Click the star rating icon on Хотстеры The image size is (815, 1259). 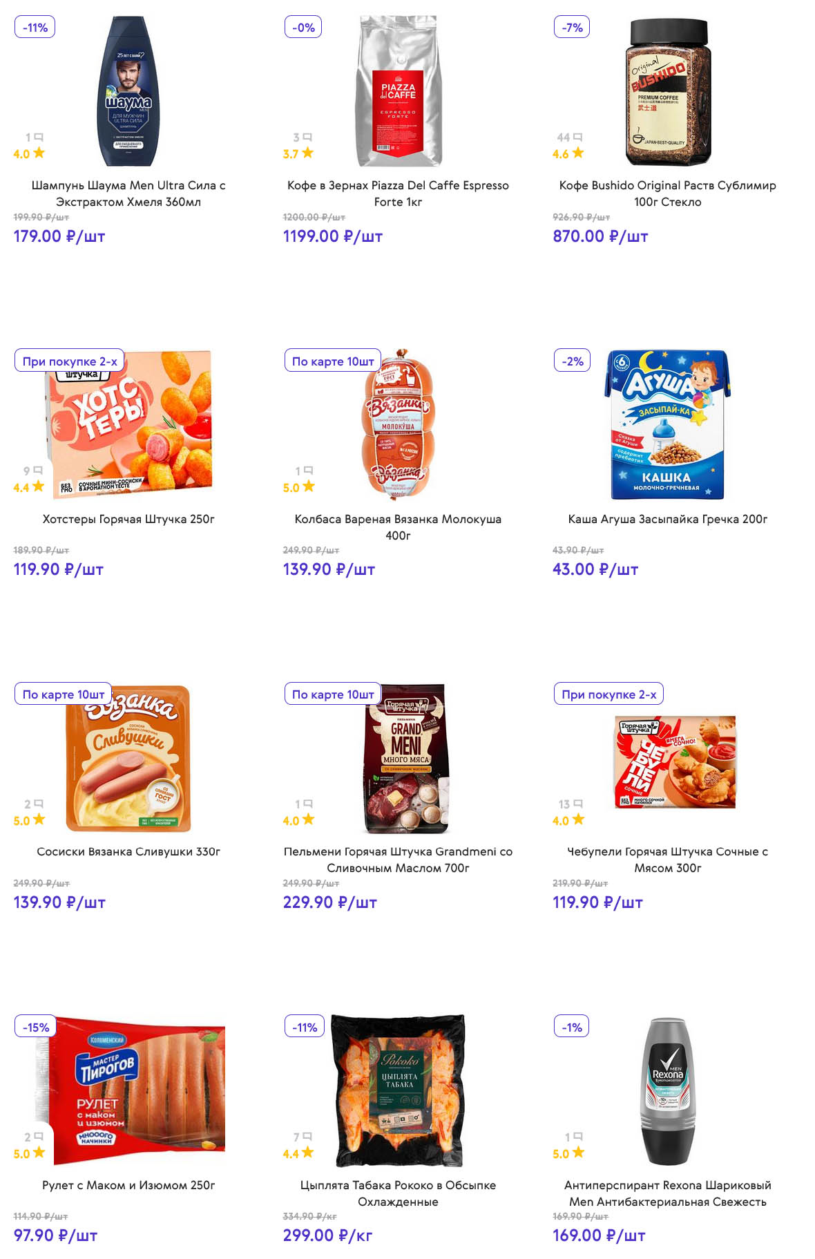(39, 486)
